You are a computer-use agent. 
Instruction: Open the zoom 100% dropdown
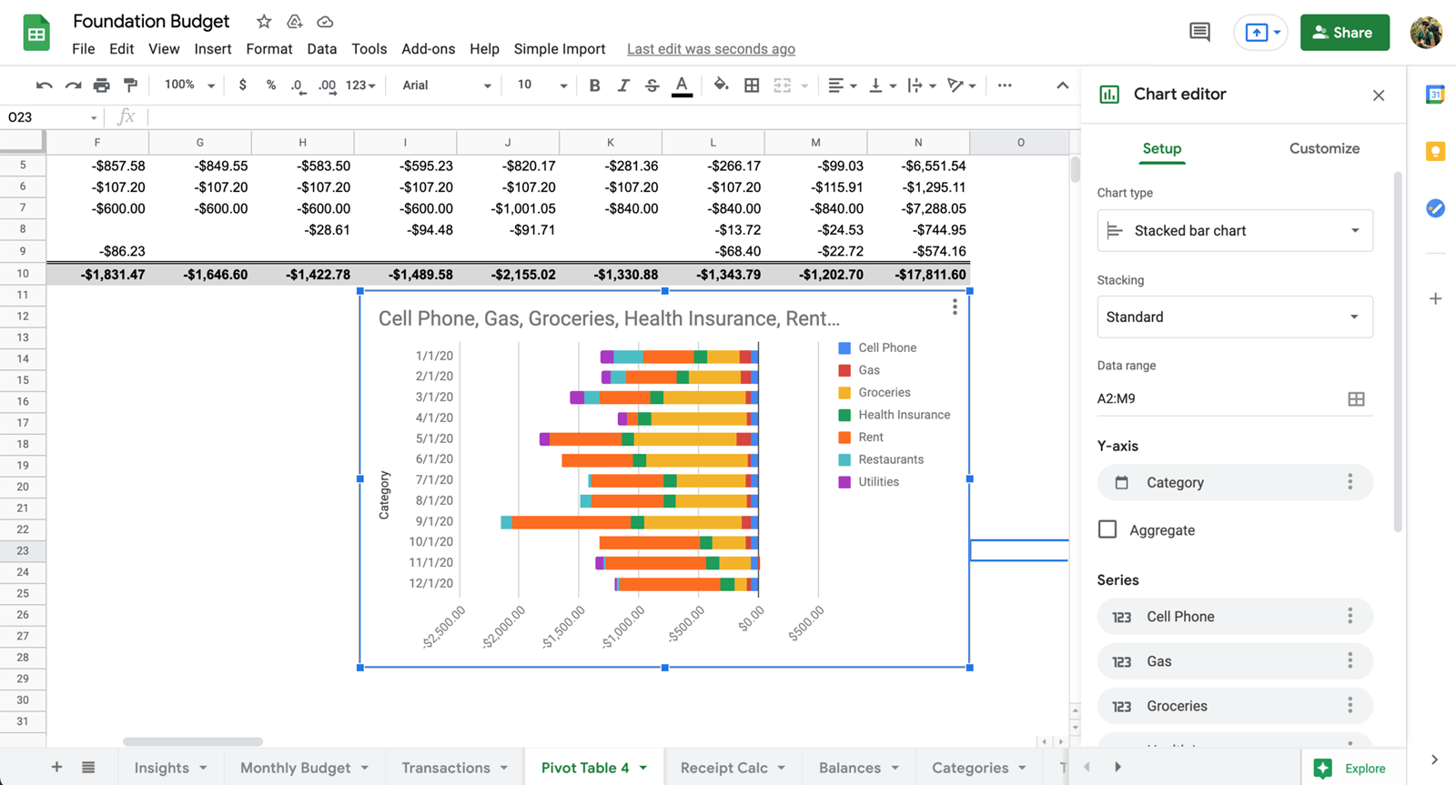(188, 85)
